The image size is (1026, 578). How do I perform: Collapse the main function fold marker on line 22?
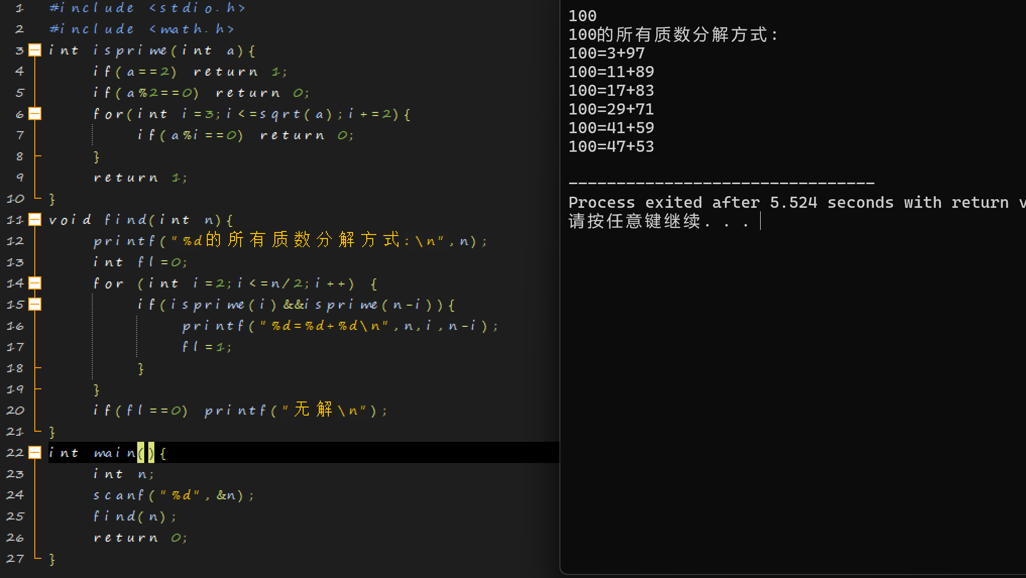[35, 452]
